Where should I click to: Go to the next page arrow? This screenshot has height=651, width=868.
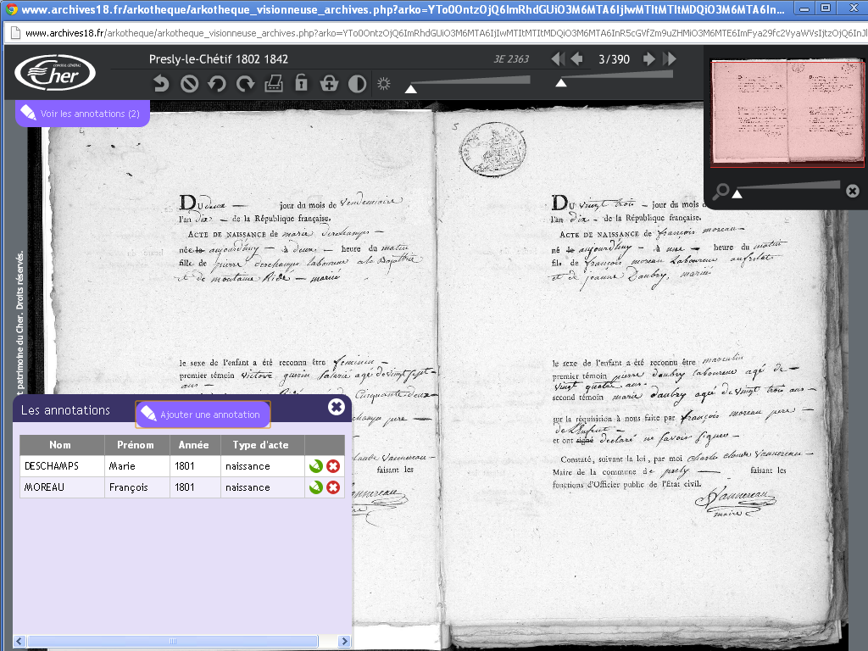[x=649, y=59]
